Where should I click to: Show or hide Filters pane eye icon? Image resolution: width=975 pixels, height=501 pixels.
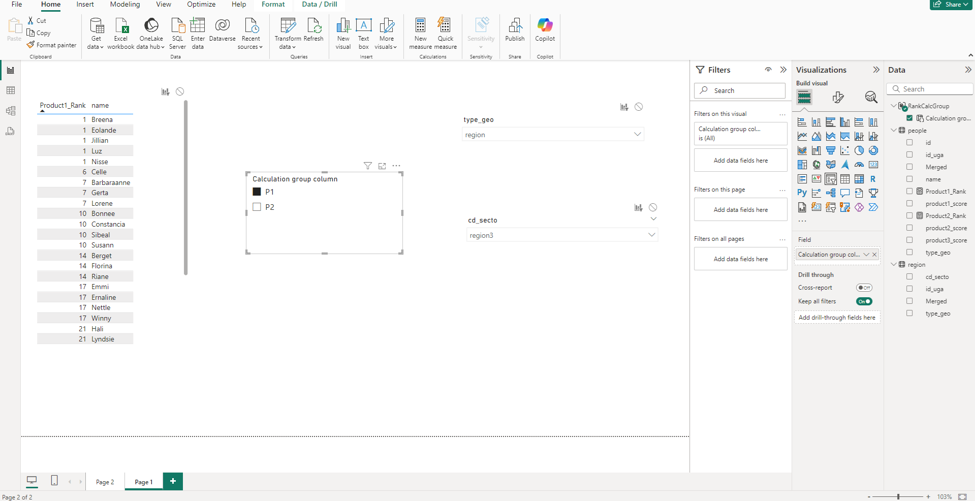(x=768, y=70)
